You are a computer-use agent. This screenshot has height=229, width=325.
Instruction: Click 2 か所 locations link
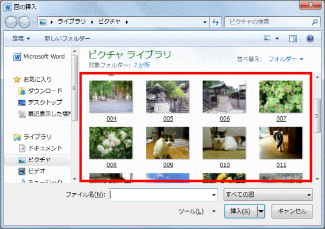(142, 65)
